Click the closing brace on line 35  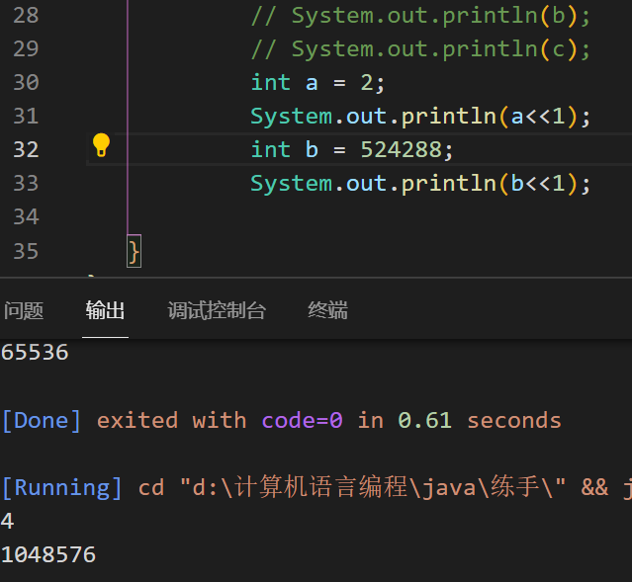pos(135,251)
